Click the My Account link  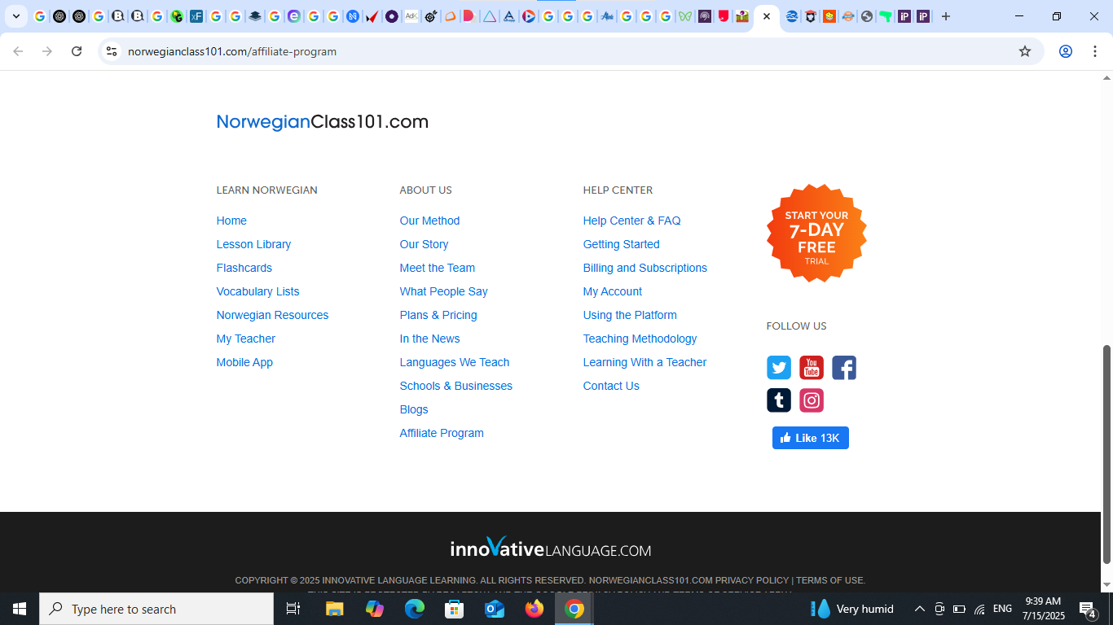pyautogui.click(x=613, y=291)
